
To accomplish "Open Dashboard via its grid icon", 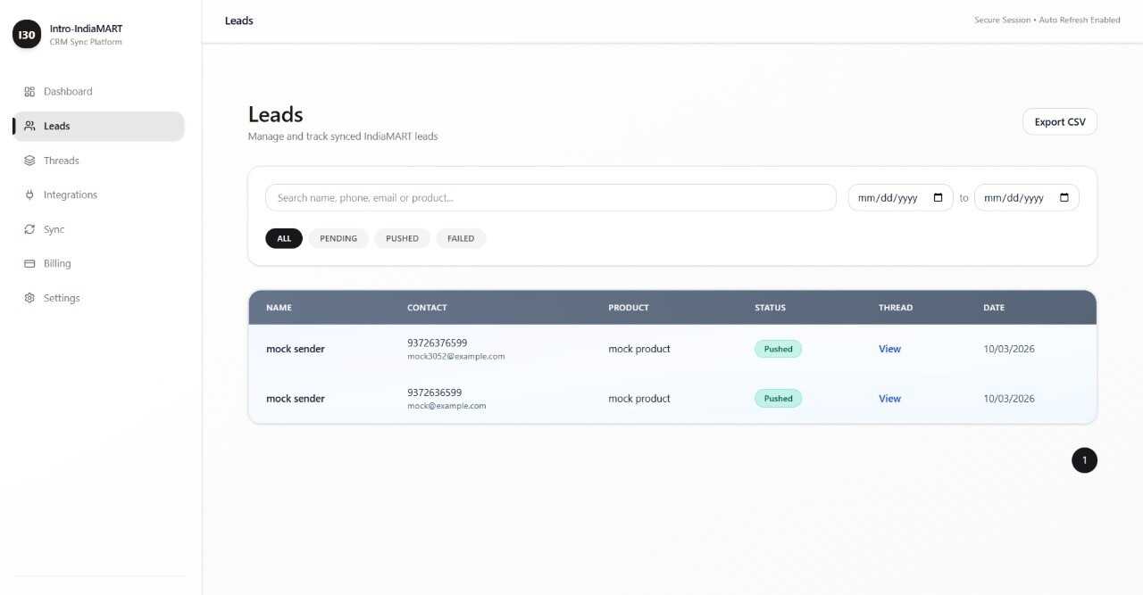I will click(29, 92).
